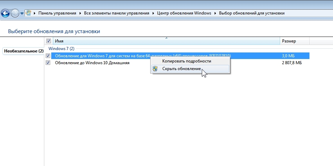The image size is (333, 166).
Task: Uncheck the Windows 10 Домашняя update checkbox
Action: [48, 63]
